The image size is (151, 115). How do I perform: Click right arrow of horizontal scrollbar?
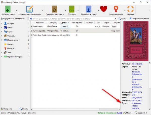(119, 109)
